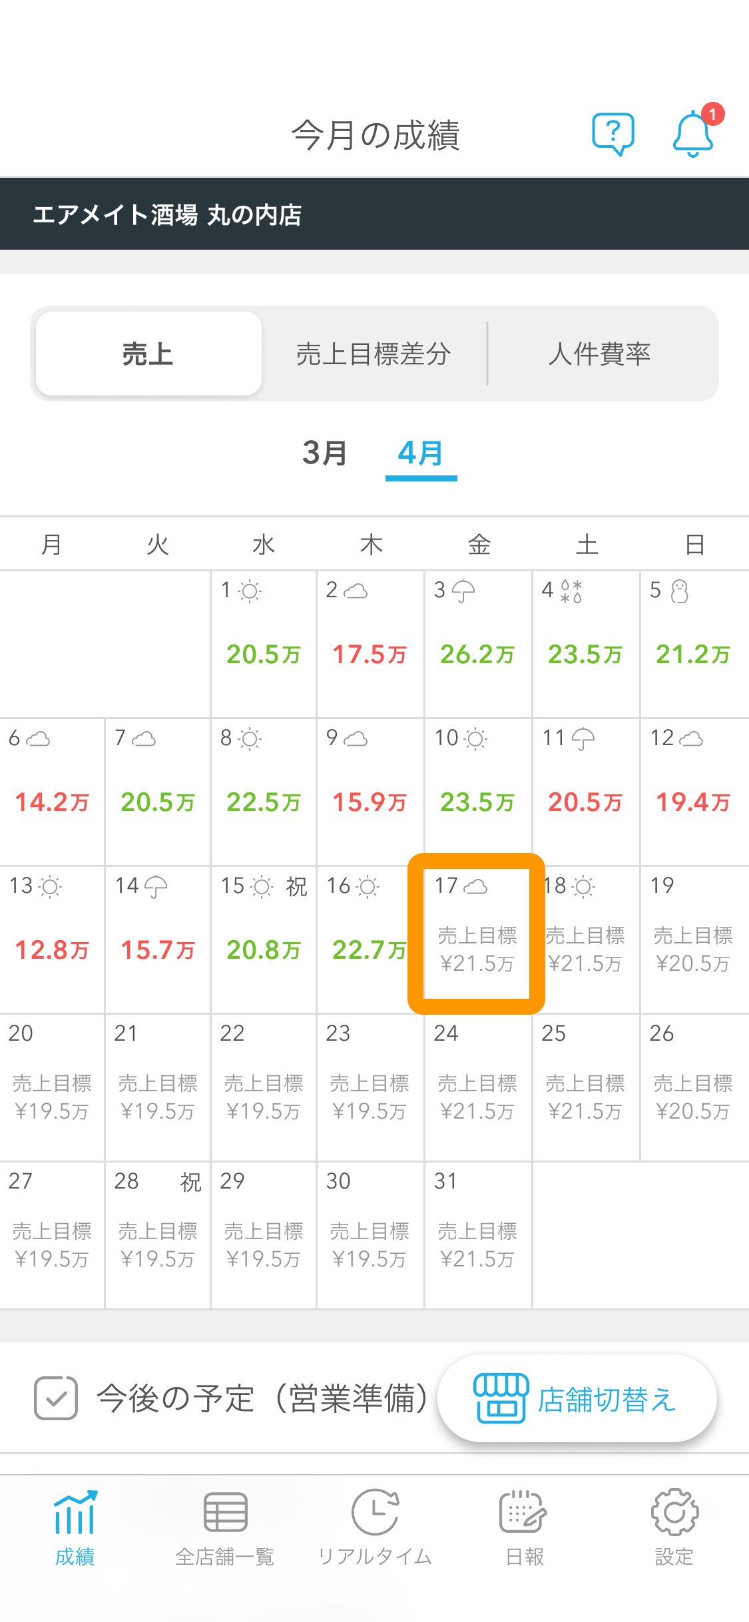Open April 12 sales 19.4万
749x1622 pixels.
pyautogui.click(x=693, y=802)
